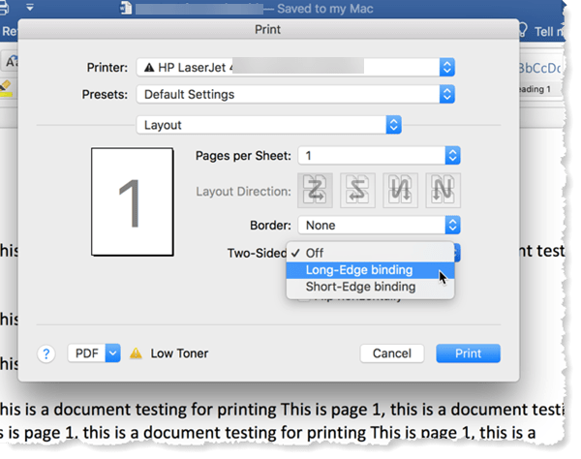The width and height of the screenshot is (581, 459).
Task: Click the Low Toner warning triangle icon
Action: [136, 353]
